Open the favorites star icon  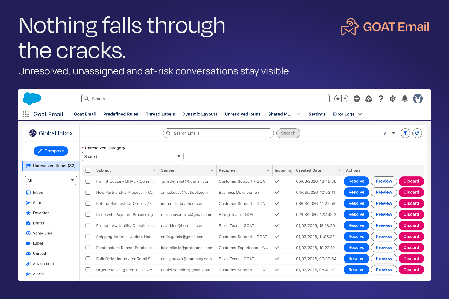pos(338,99)
